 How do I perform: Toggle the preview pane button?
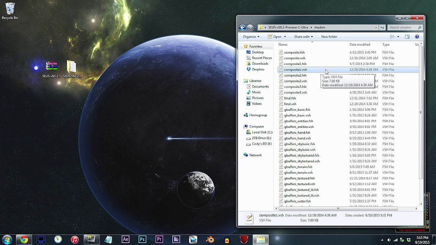point(407,37)
